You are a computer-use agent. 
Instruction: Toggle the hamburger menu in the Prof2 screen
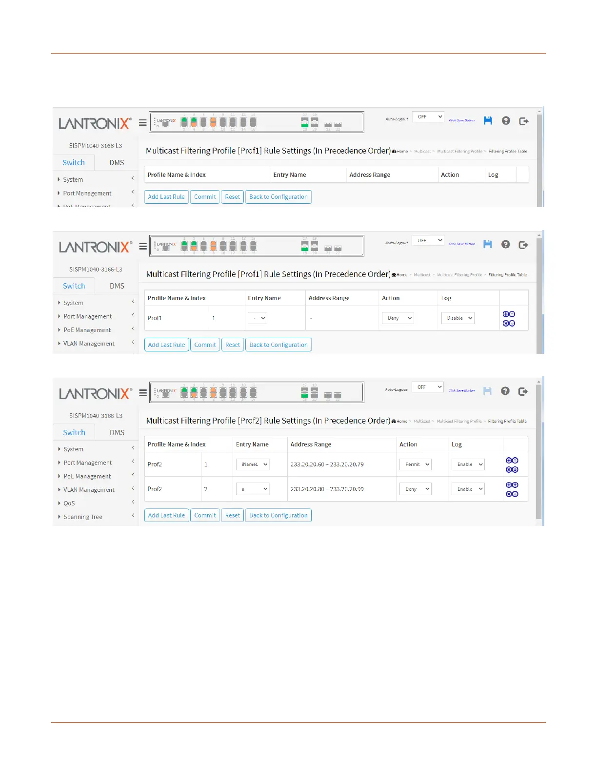pyautogui.click(x=143, y=393)
